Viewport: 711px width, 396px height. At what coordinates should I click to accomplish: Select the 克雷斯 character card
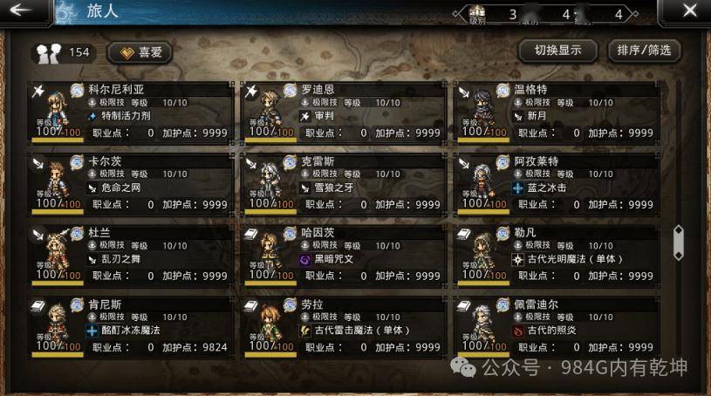point(343,184)
